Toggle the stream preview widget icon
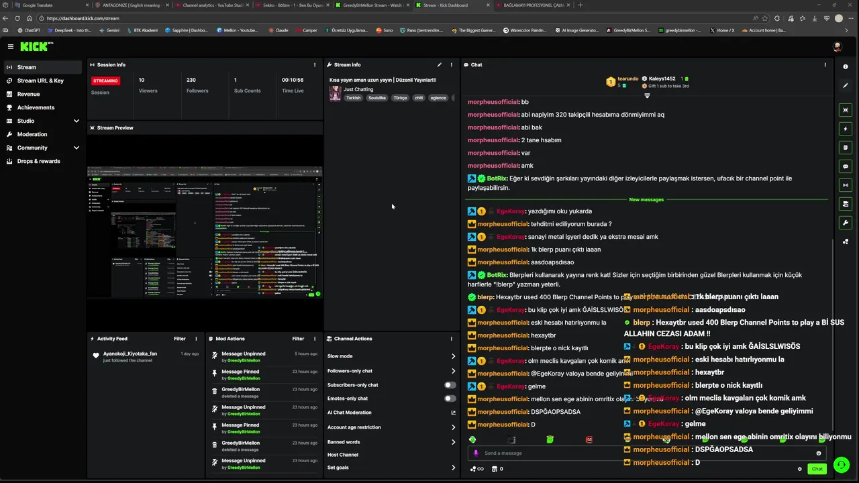This screenshot has height=483, width=859. (845, 110)
